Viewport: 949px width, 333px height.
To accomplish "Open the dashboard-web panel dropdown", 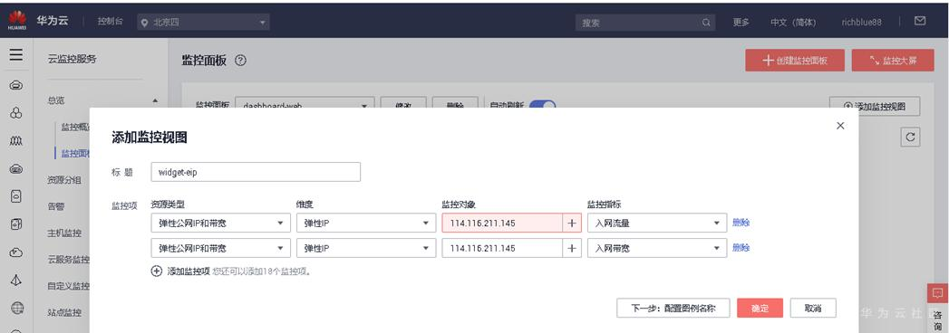I will pyautogui.click(x=305, y=106).
